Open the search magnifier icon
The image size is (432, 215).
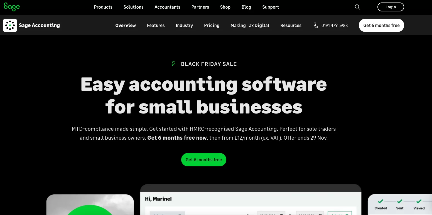pos(357,7)
